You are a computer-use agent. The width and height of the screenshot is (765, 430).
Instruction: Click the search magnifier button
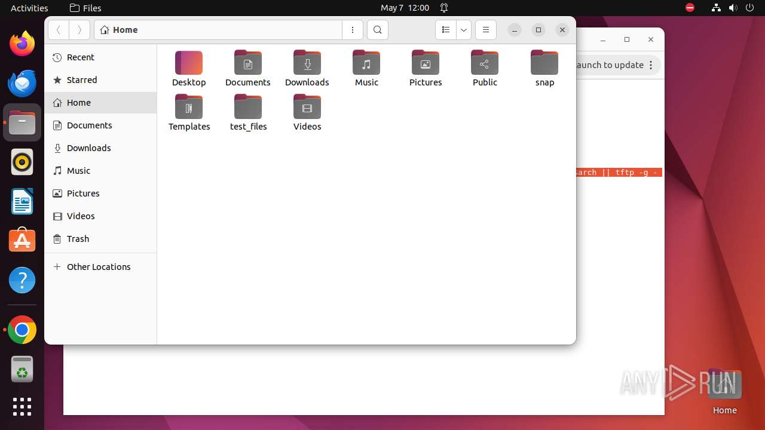point(378,30)
